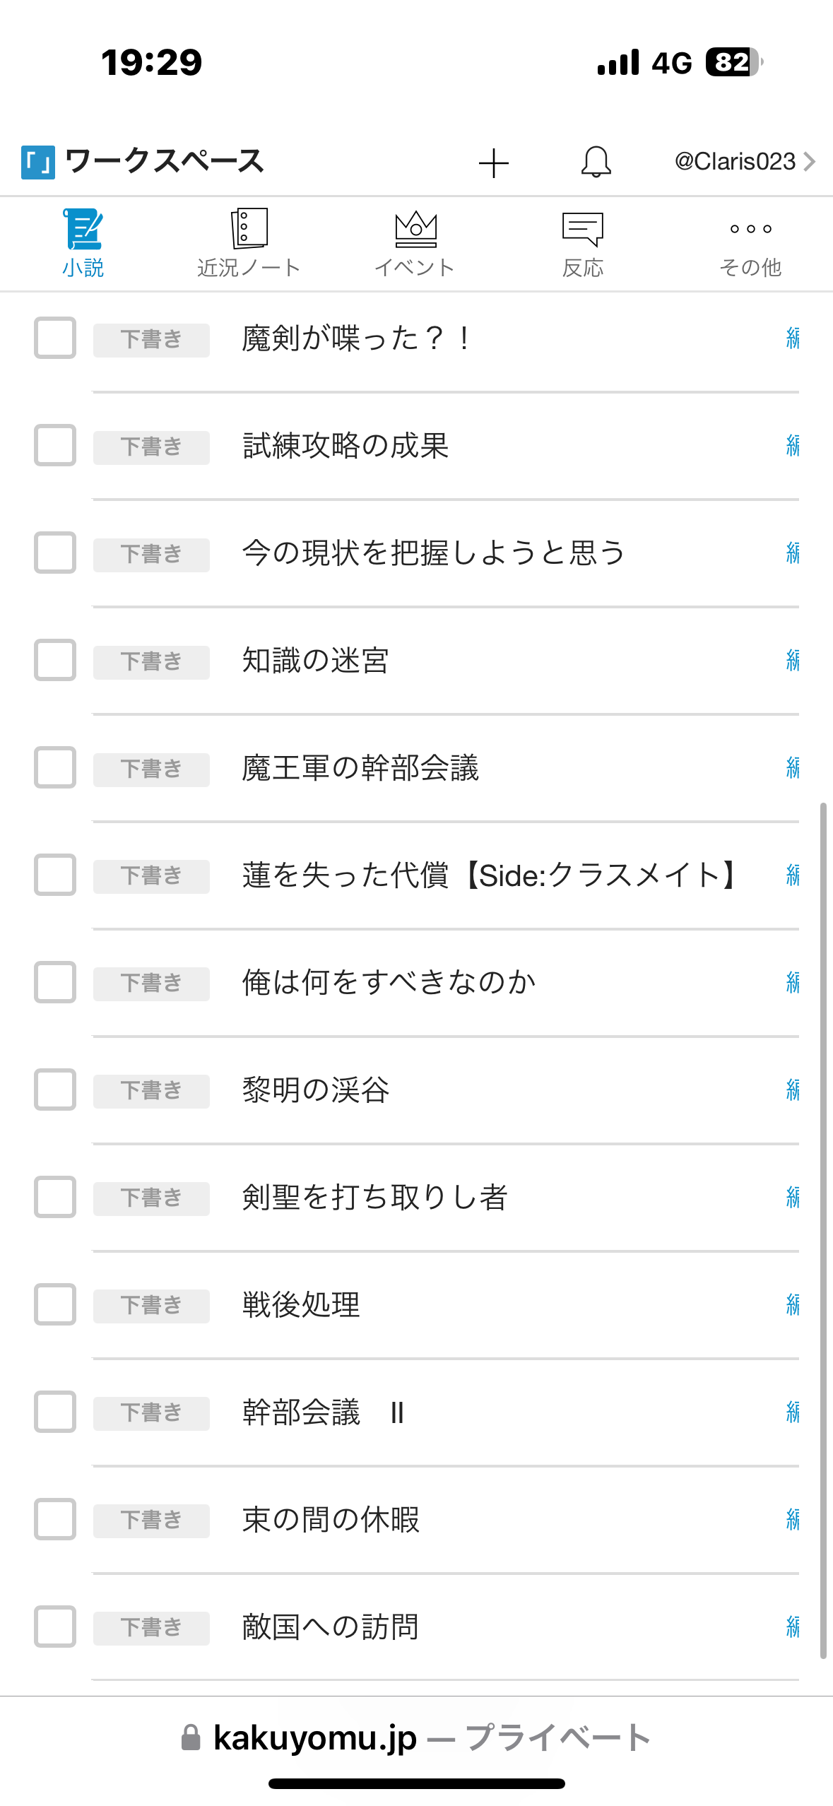Open notifications bell icon
Screen dimensions: 833x1806
point(596,162)
